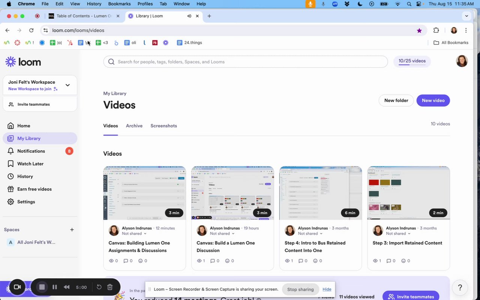Click the bookmark star in address bar

419,30
